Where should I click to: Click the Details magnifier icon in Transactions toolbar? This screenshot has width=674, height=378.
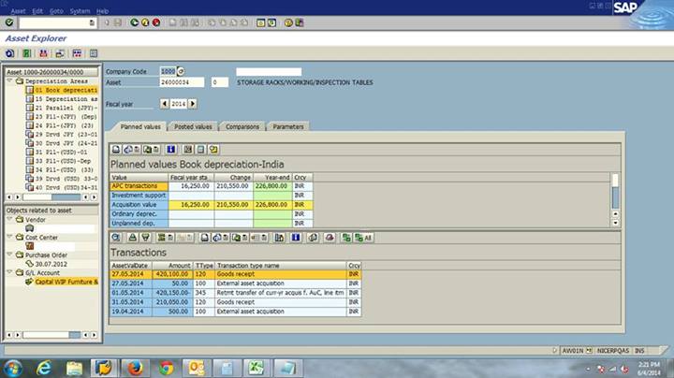pos(116,238)
